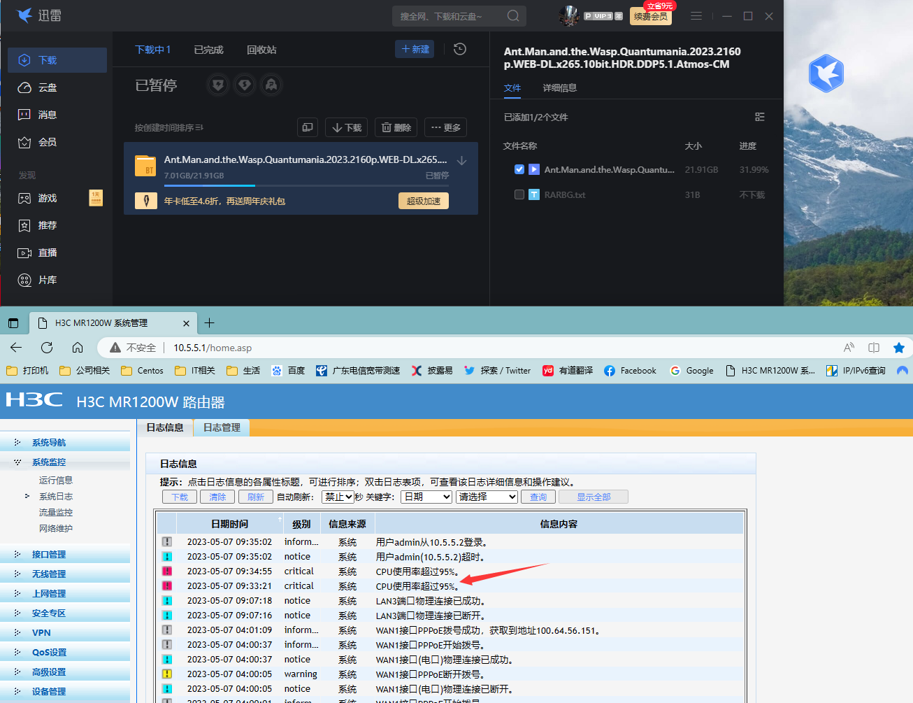913x703 pixels.
Task: Click the log delete 删除 button in Xunlei
Action: pos(396,127)
